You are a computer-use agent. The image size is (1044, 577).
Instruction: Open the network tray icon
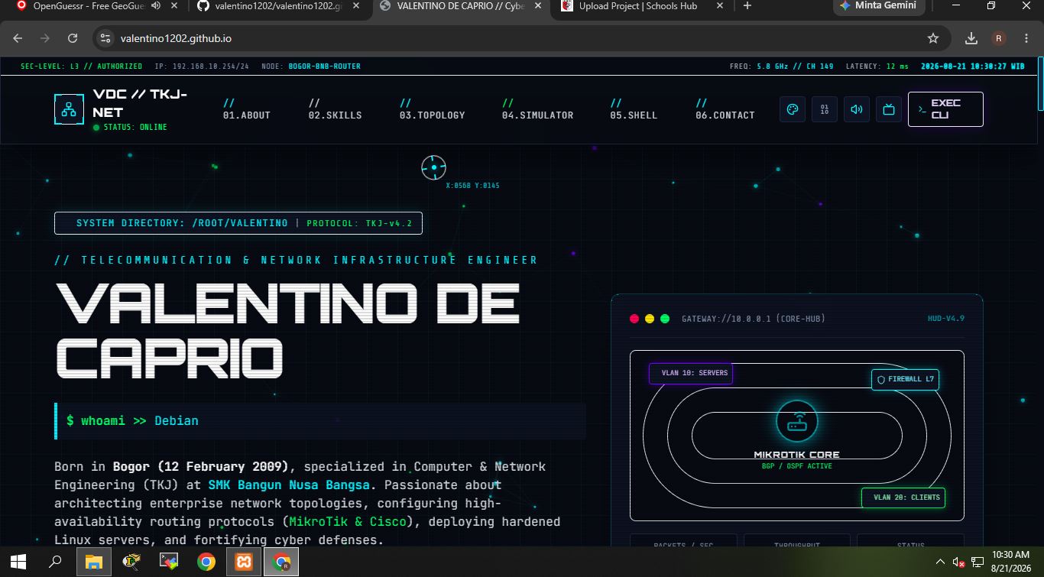tap(978, 562)
